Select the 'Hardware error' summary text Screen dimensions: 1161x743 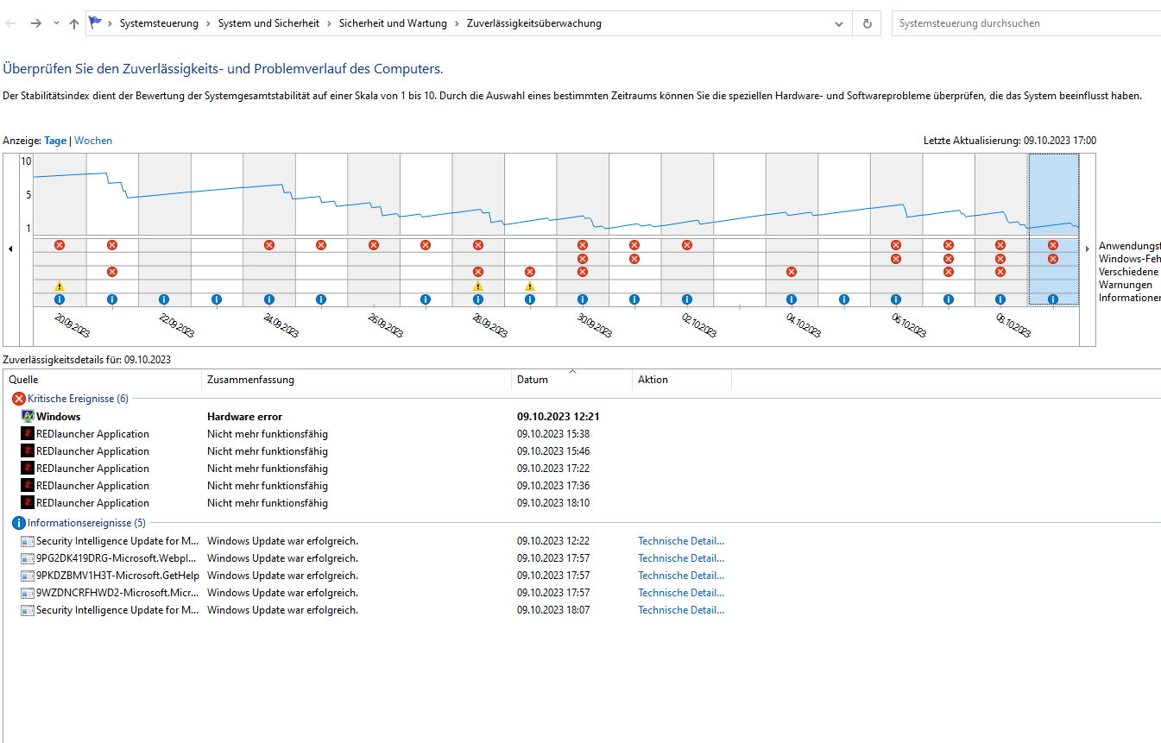[244, 417]
